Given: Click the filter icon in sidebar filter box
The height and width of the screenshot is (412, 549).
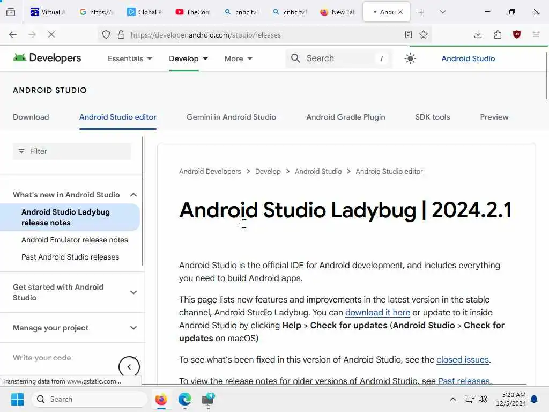Looking at the screenshot, I should click(x=21, y=151).
